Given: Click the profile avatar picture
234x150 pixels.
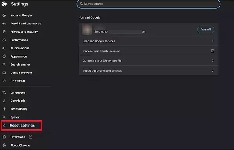Looking at the screenshot, I should click(87, 30).
